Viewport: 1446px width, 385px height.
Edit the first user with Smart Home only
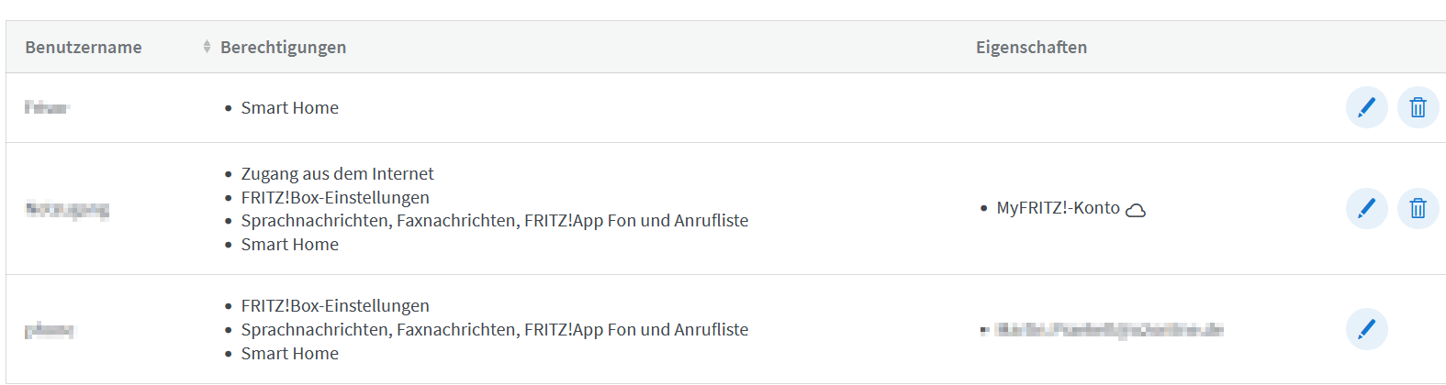(1366, 107)
